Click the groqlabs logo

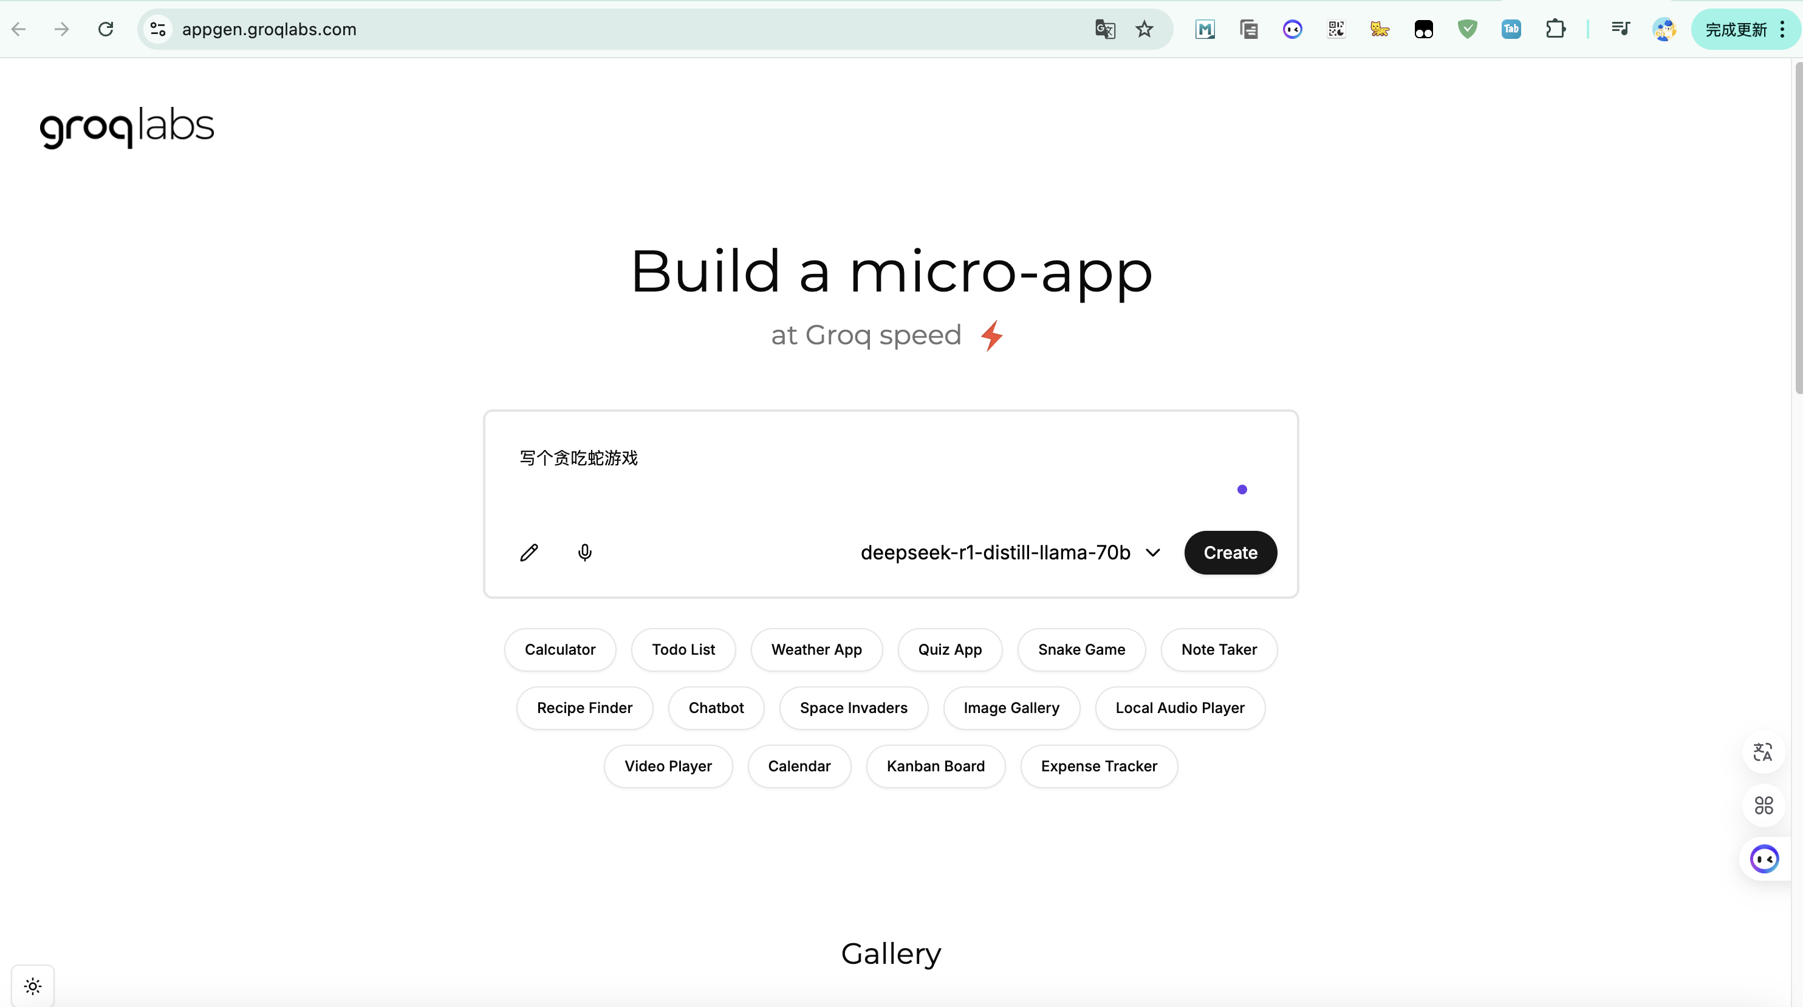click(x=127, y=128)
